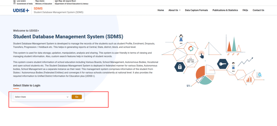Click the 'Ministry of Education' header text

click(x=44, y=4)
